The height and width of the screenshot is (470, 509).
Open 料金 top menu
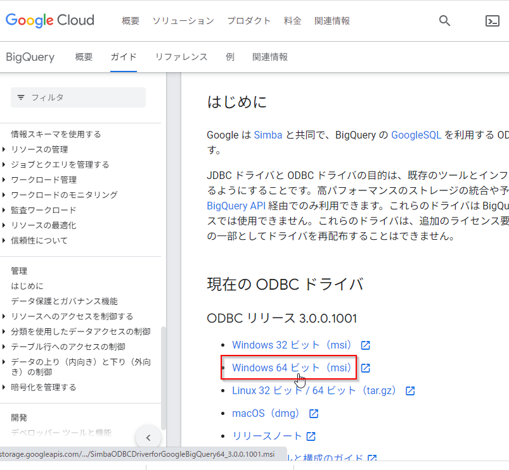coord(292,21)
